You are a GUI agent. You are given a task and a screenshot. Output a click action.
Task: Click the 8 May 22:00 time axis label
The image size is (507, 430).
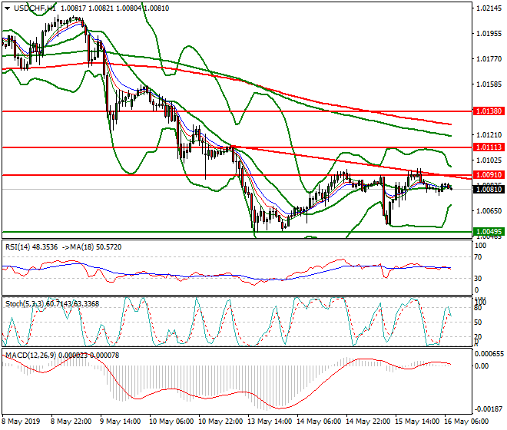(71, 422)
